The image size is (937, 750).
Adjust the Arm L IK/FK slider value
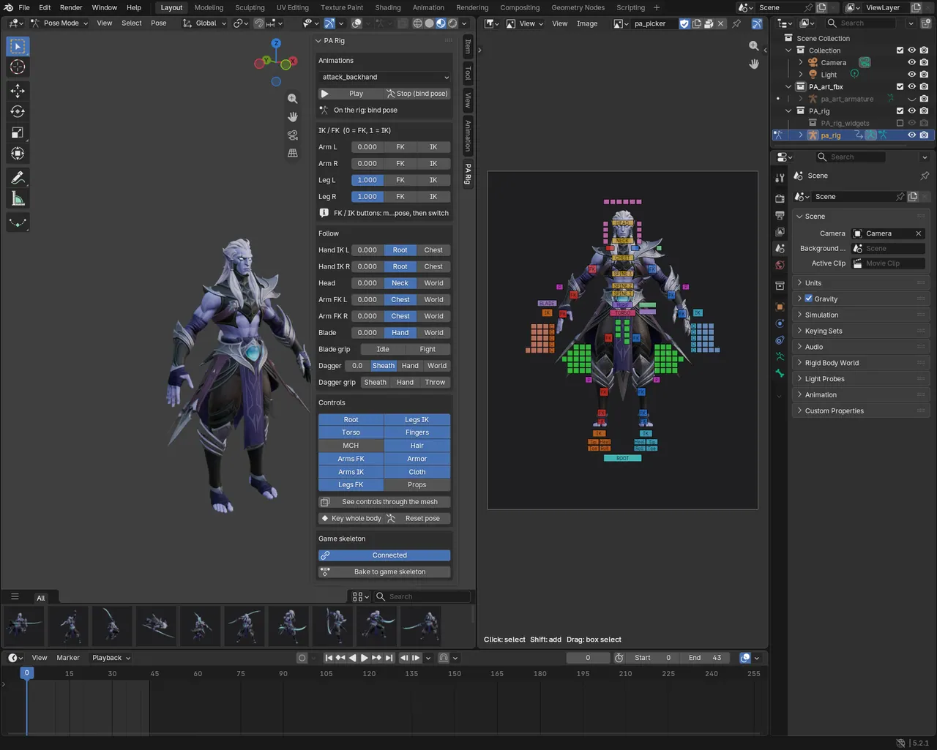click(x=367, y=147)
